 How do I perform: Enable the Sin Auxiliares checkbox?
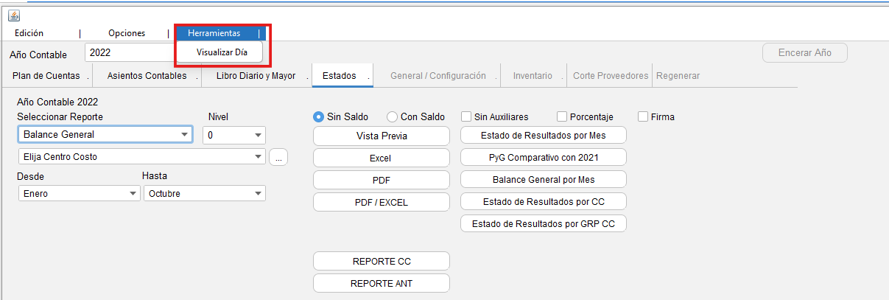coord(466,116)
